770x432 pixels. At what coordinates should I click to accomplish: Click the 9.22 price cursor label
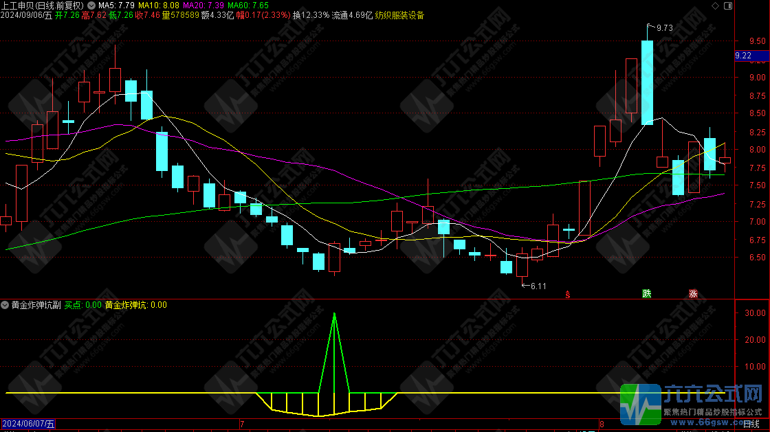(x=743, y=56)
